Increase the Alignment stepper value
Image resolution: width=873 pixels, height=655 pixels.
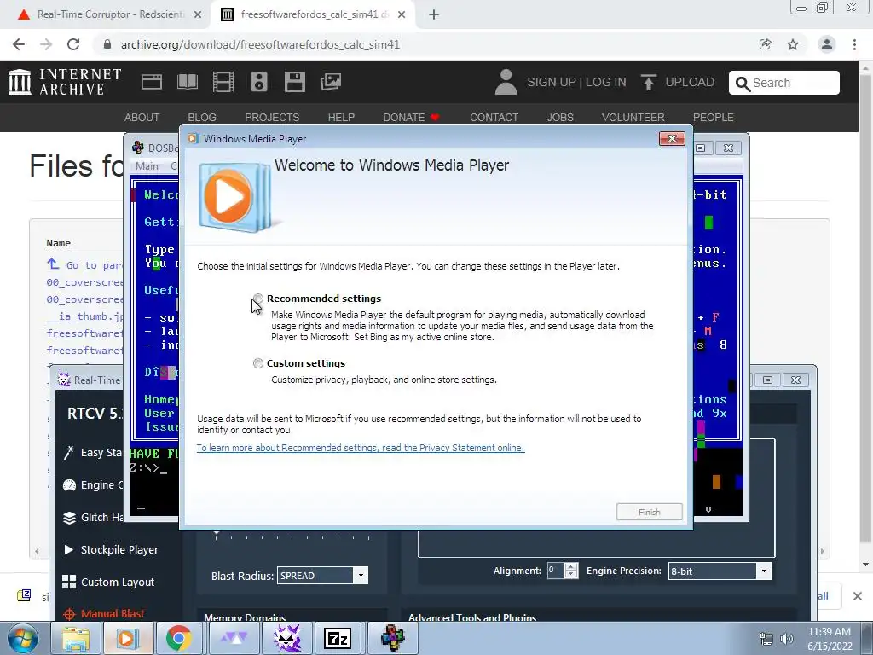571,566
